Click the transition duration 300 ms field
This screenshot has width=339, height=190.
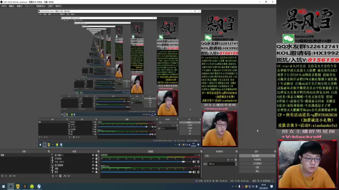click(221, 164)
